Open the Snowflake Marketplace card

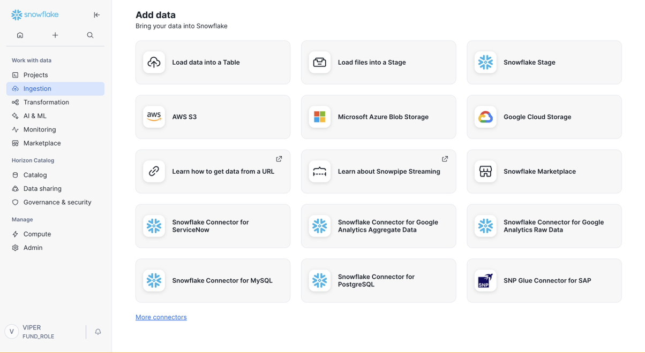(x=544, y=172)
